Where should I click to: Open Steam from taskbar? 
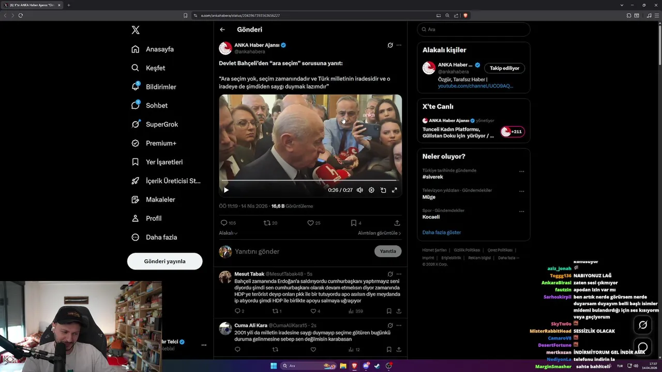[377, 366]
